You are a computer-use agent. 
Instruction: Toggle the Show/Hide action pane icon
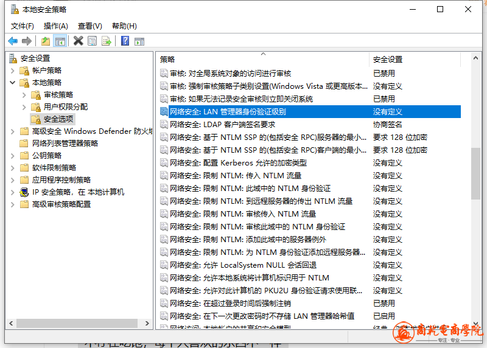point(139,41)
